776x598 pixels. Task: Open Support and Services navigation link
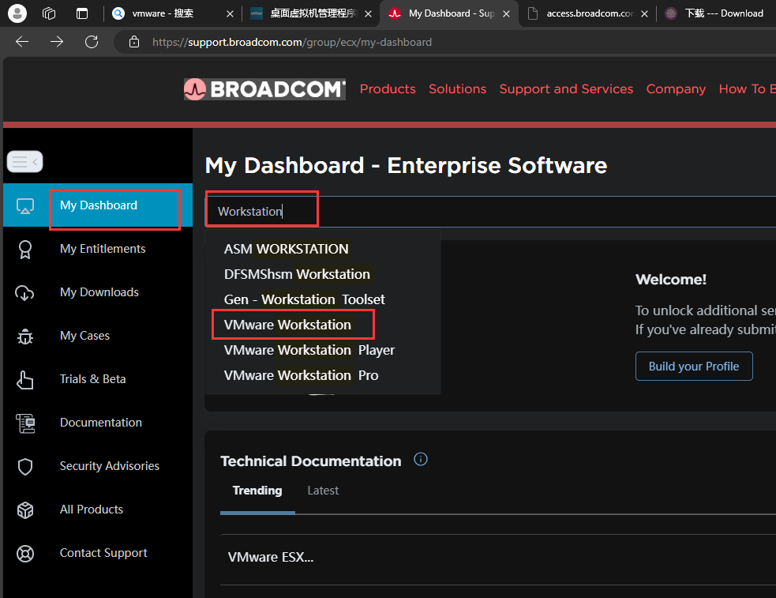[x=566, y=89]
